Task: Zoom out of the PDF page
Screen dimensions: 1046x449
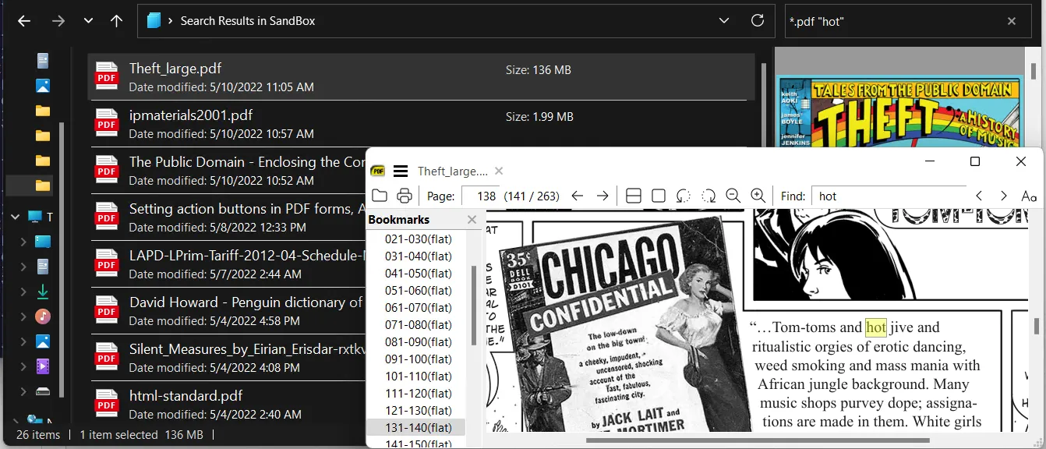Action: (733, 196)
